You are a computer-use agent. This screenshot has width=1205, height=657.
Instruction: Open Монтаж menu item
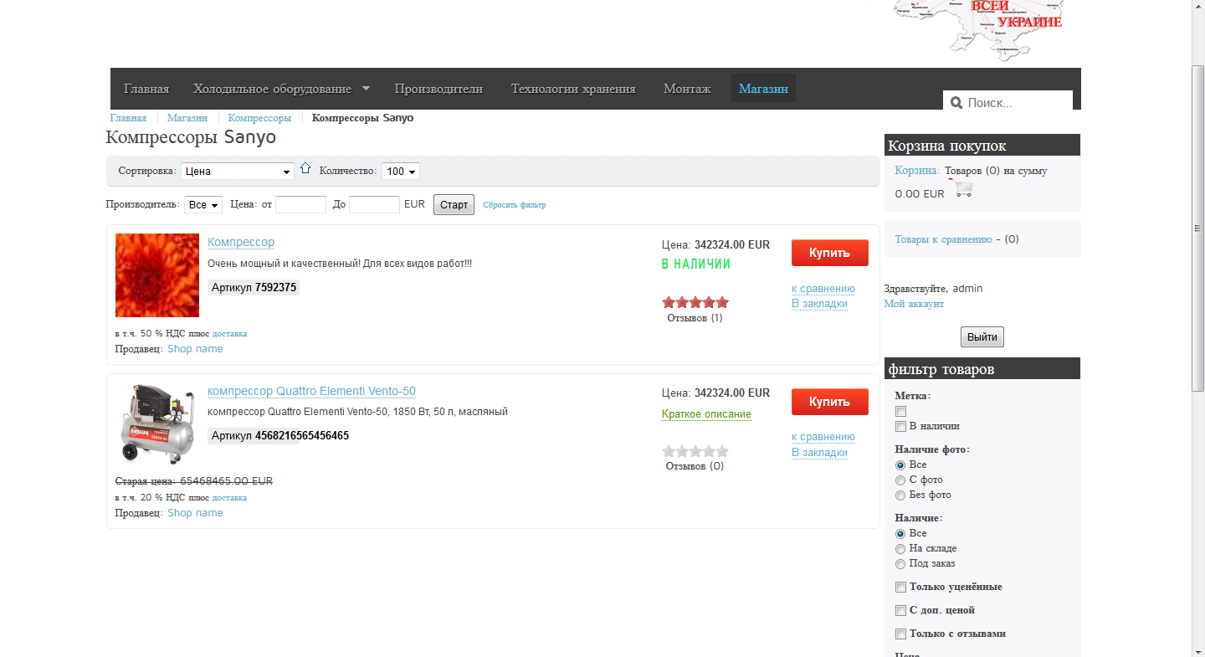(x=687, y=89)
